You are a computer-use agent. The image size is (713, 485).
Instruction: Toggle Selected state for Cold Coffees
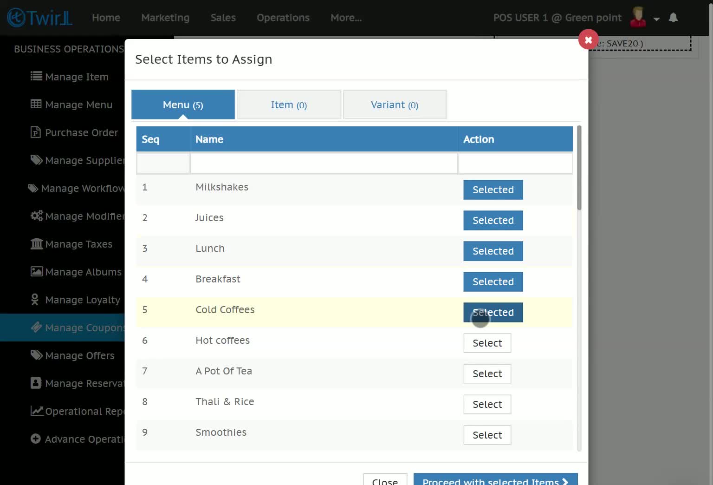(493, 312)
